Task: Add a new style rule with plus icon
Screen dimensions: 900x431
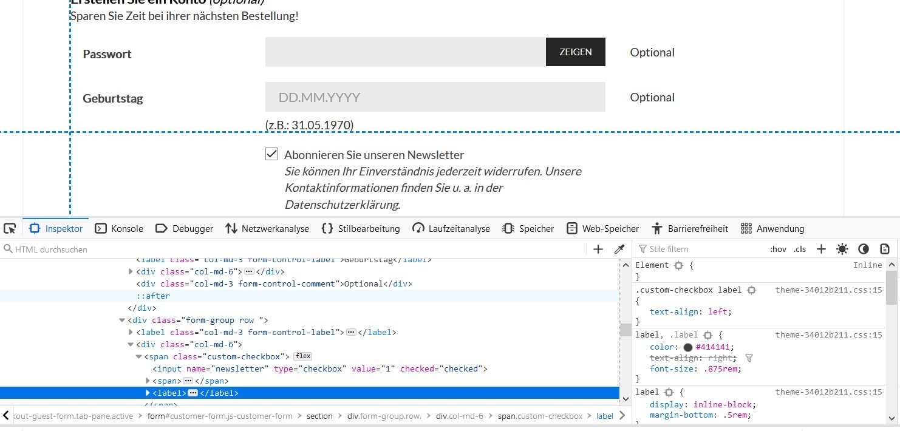Action: point(821,249)
